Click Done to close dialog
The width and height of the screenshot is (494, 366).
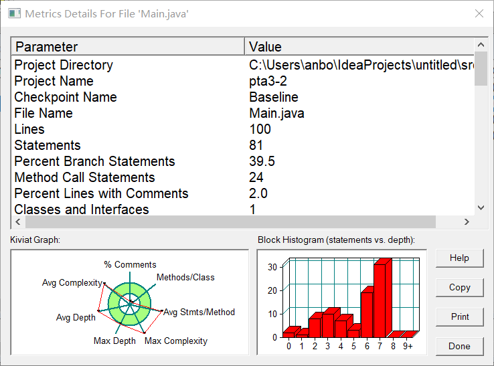click(459, 347)
